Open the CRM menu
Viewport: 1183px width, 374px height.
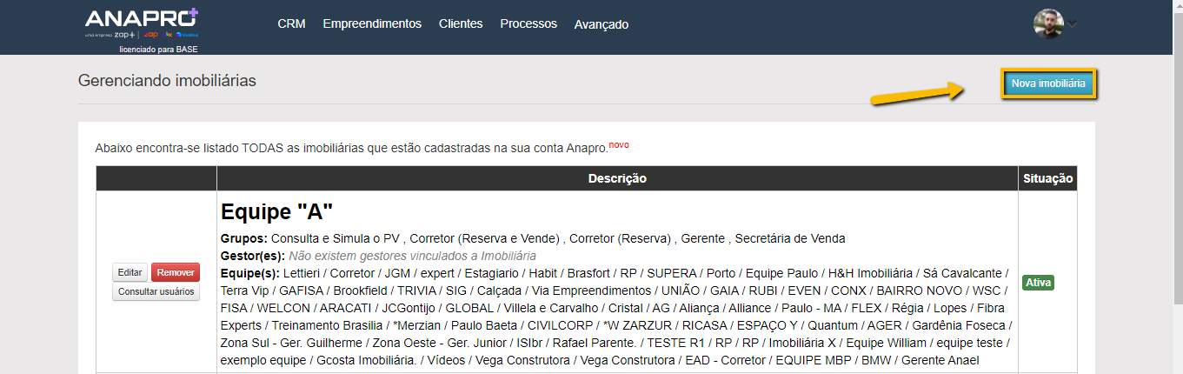pyautogui.click(x=291, y=24)
